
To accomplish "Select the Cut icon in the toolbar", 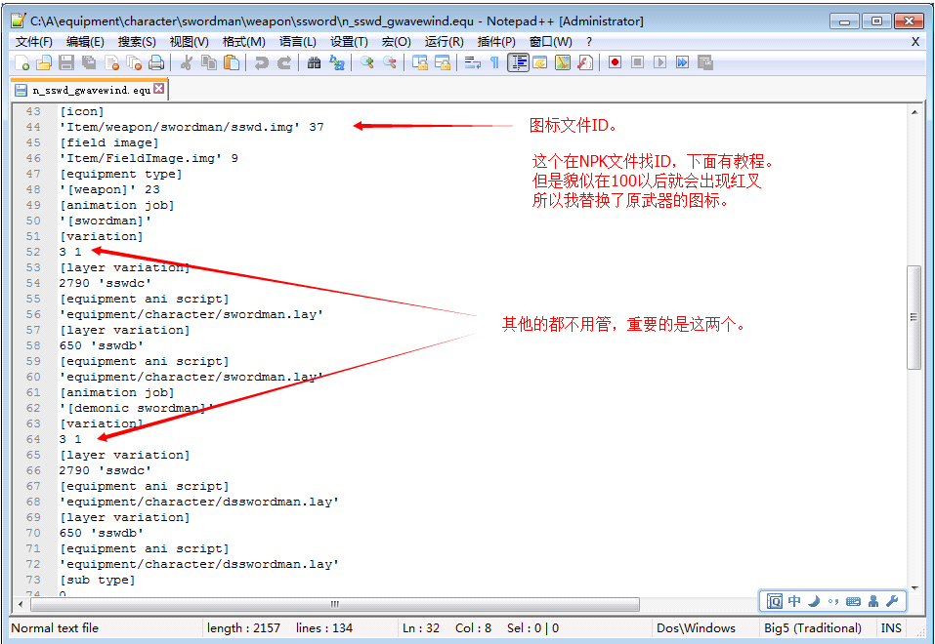I will click(x=187, y=61).
